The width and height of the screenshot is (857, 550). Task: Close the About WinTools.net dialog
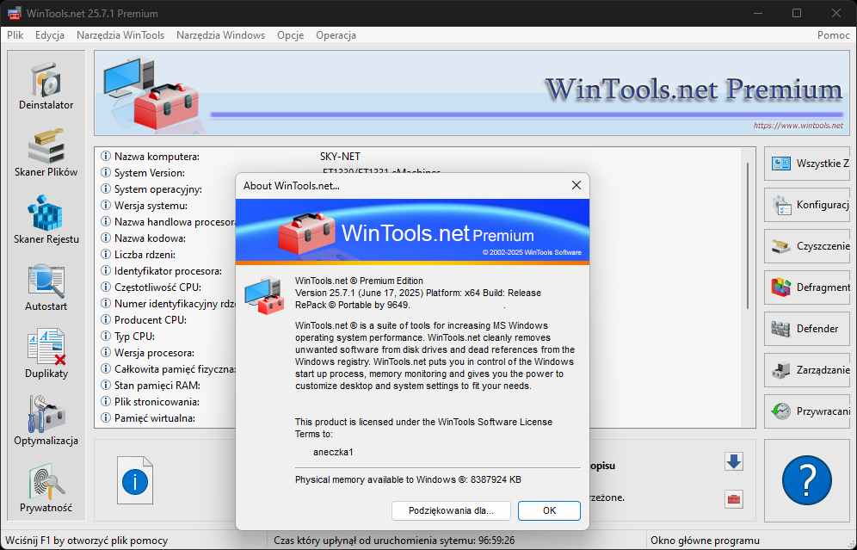click(576, 185)
